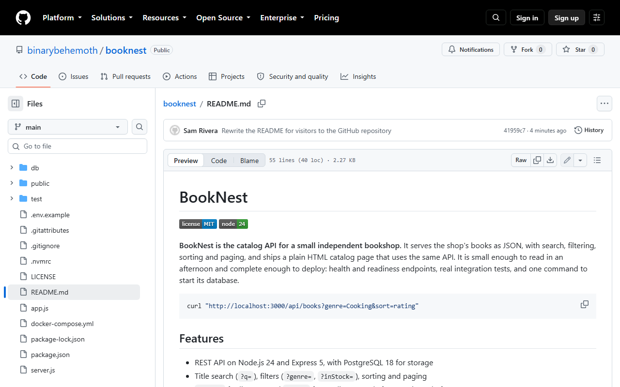
Task: Open the Resources dropdown menu
Action: click(x=164, y=18)
